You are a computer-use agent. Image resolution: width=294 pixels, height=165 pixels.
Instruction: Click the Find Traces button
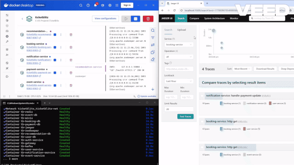pyautogui.click(x=185, y=116)
